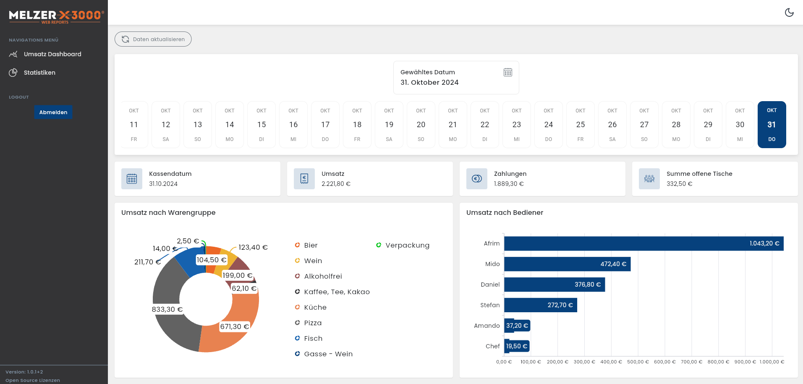803x384 pixels.
Task: Click the Abmelden button
Action: click(x=53, y=112)
